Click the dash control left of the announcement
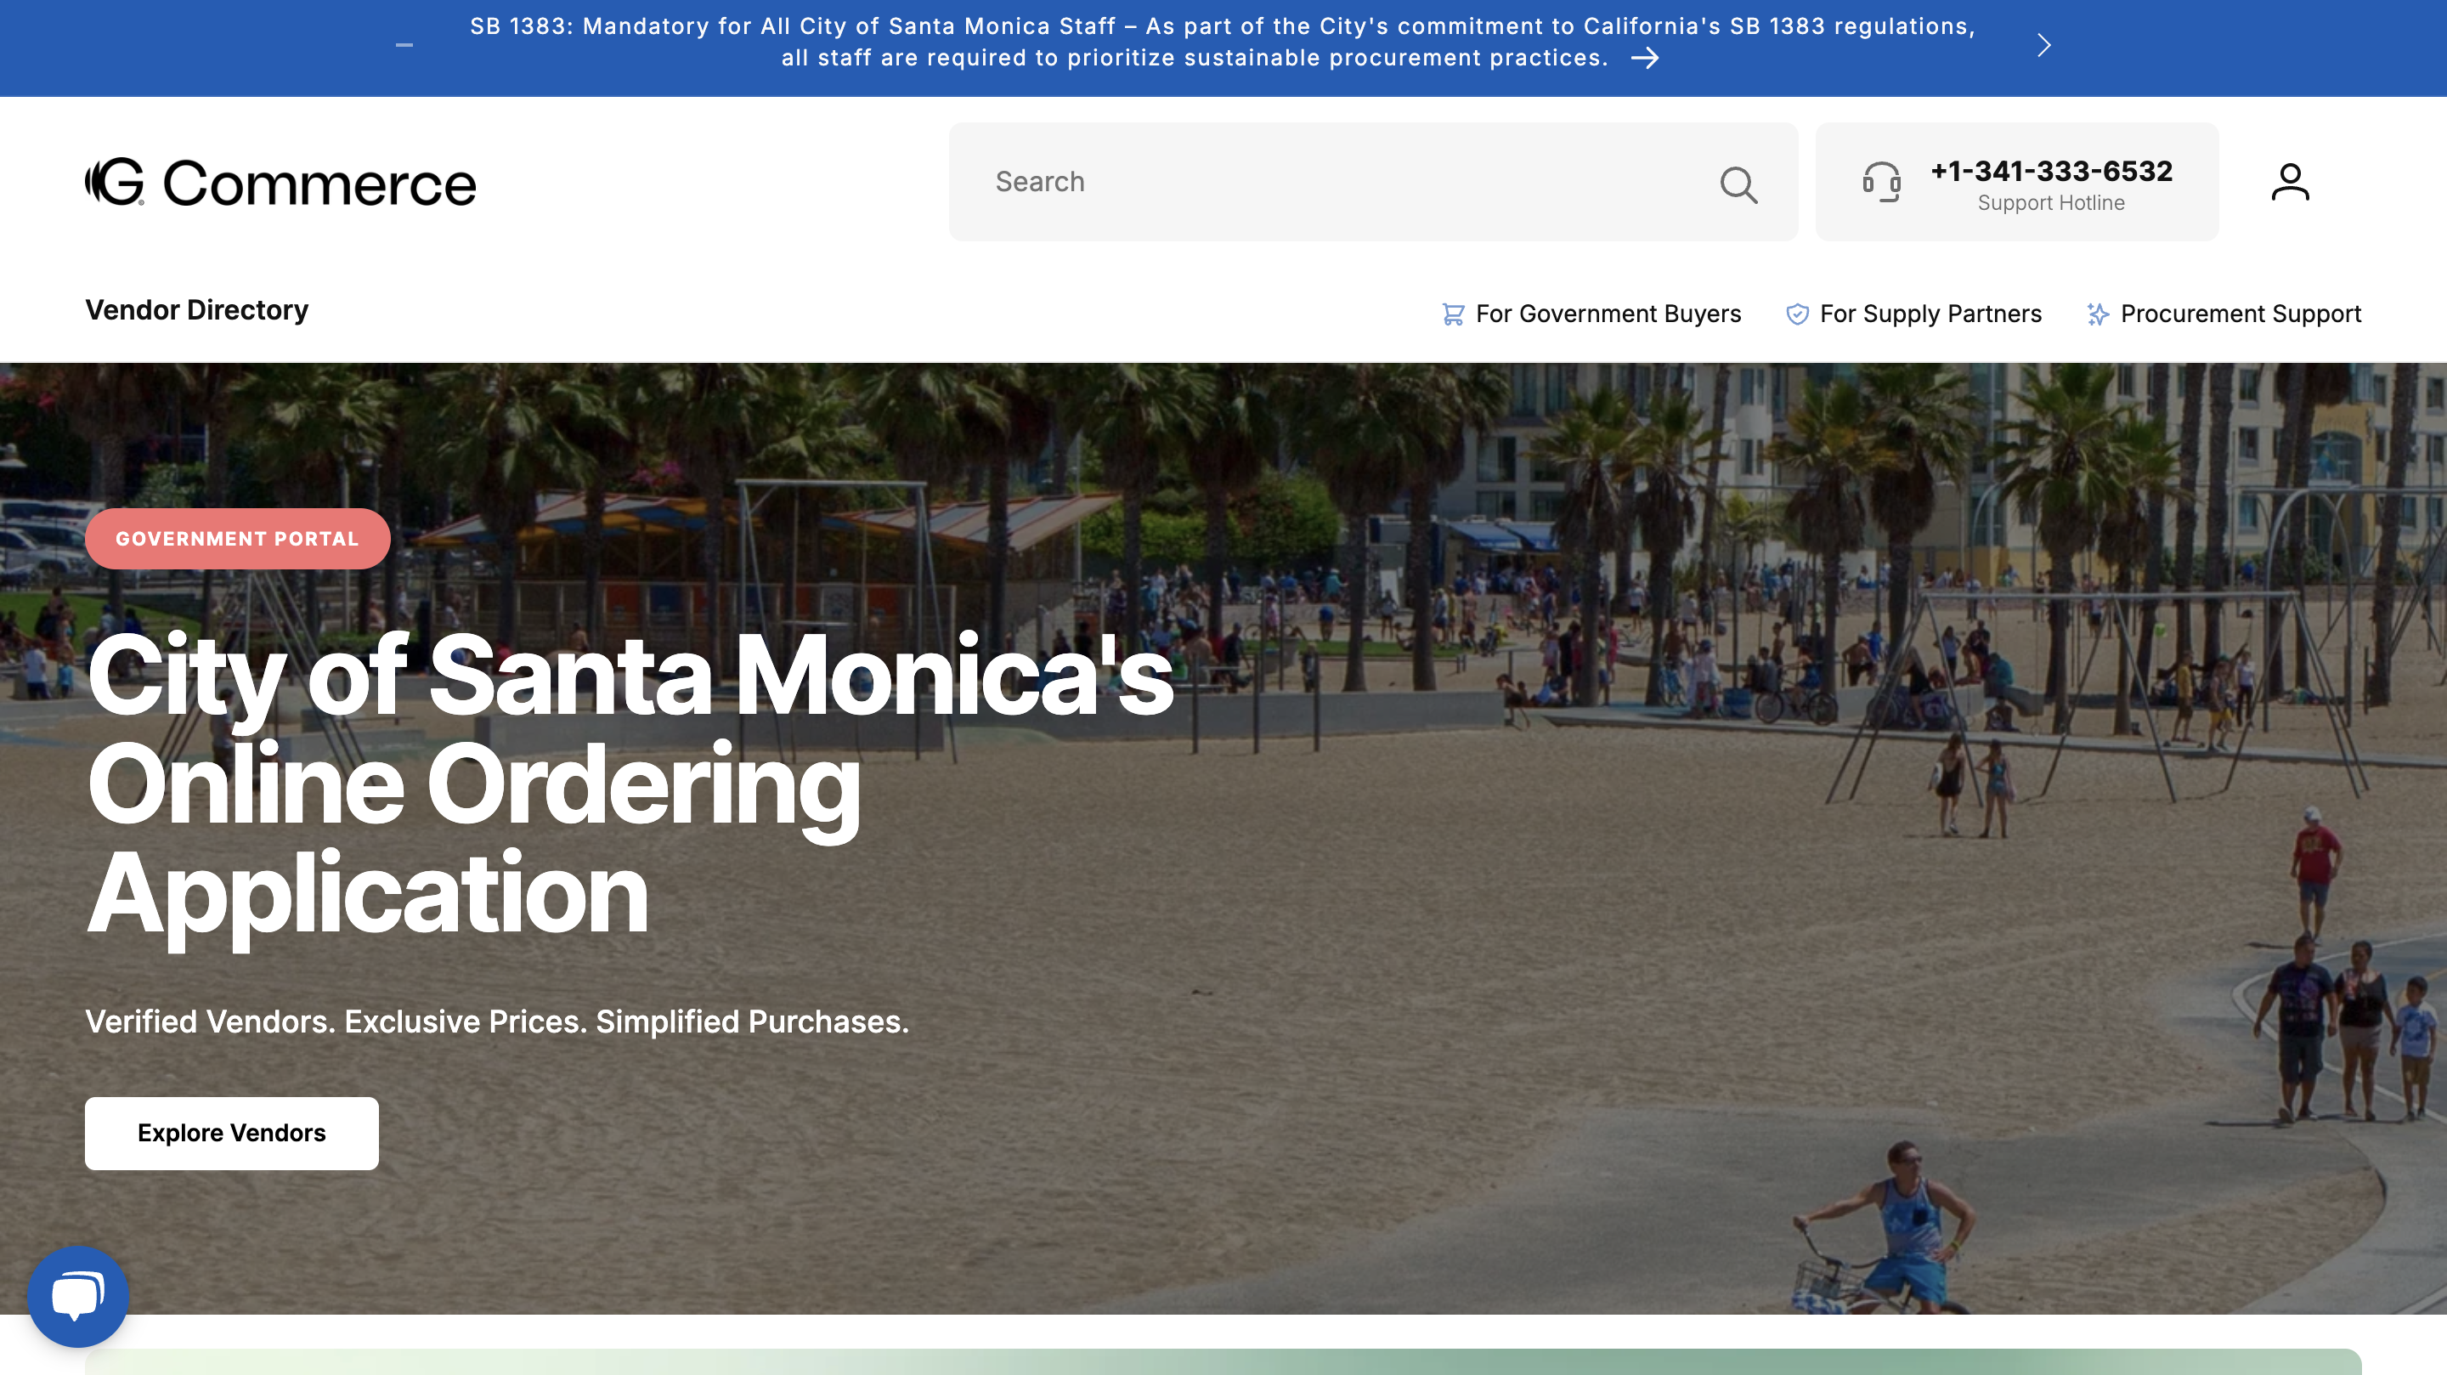The width and height of the screenshot is (2447, 1375). [404, 45]
